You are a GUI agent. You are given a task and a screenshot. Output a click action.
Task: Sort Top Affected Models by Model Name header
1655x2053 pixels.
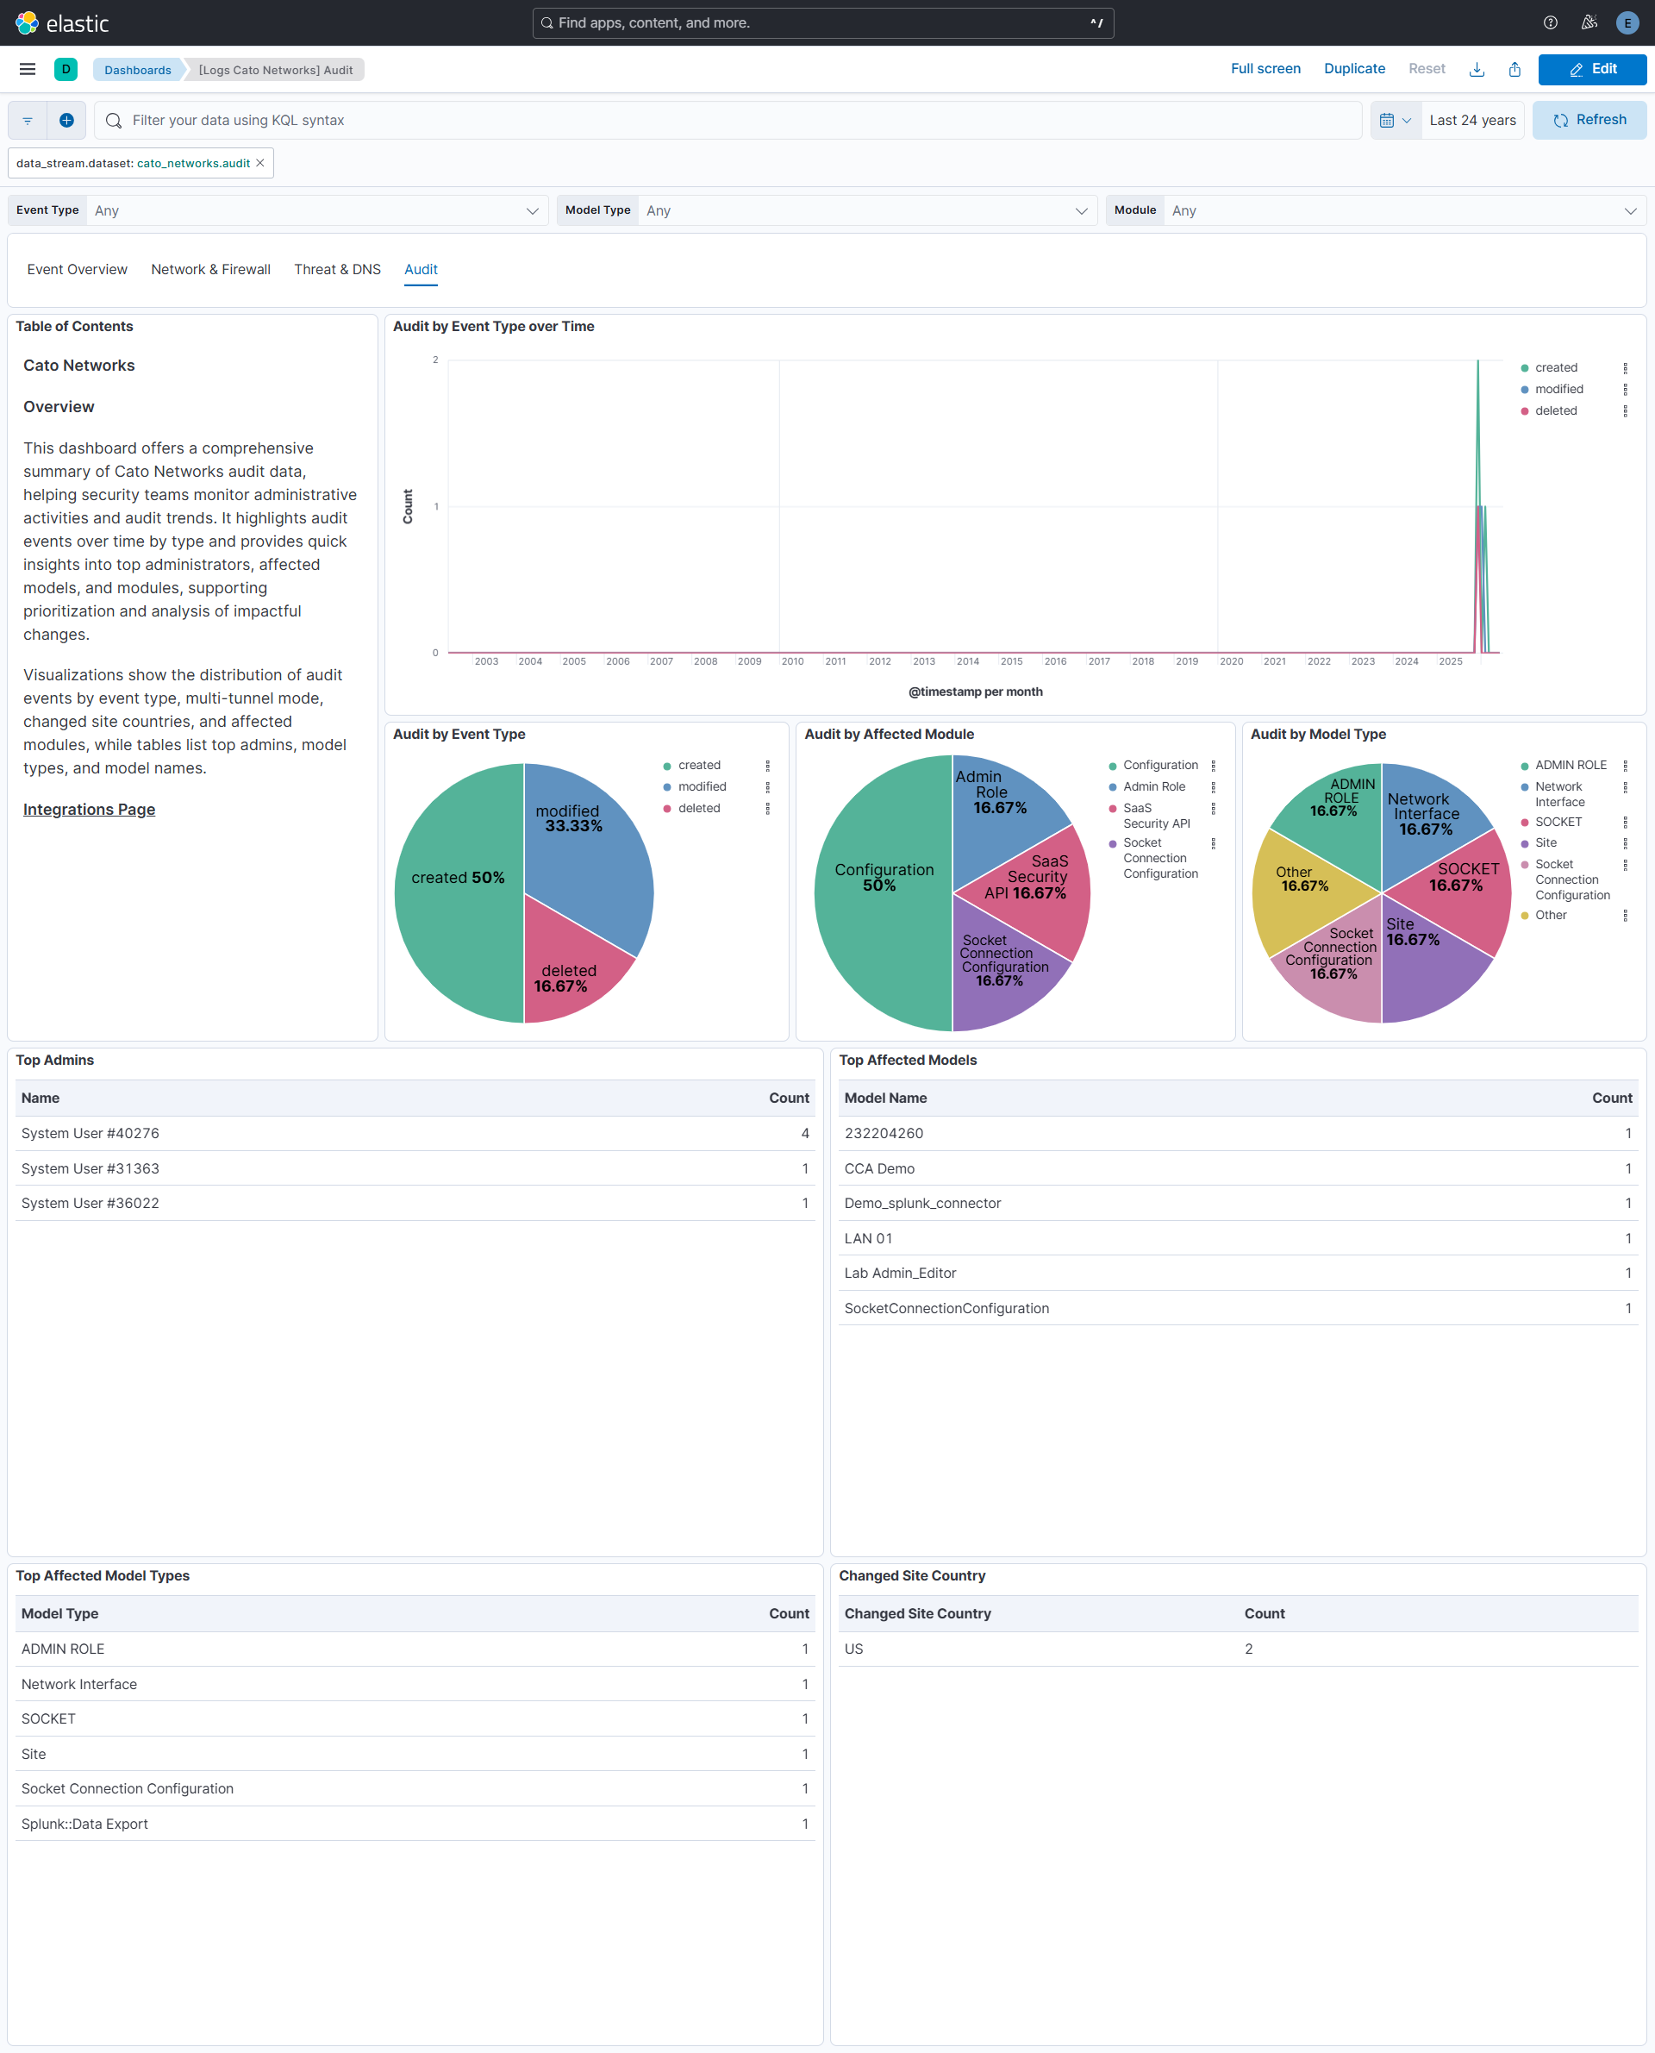coord(885,1098)
